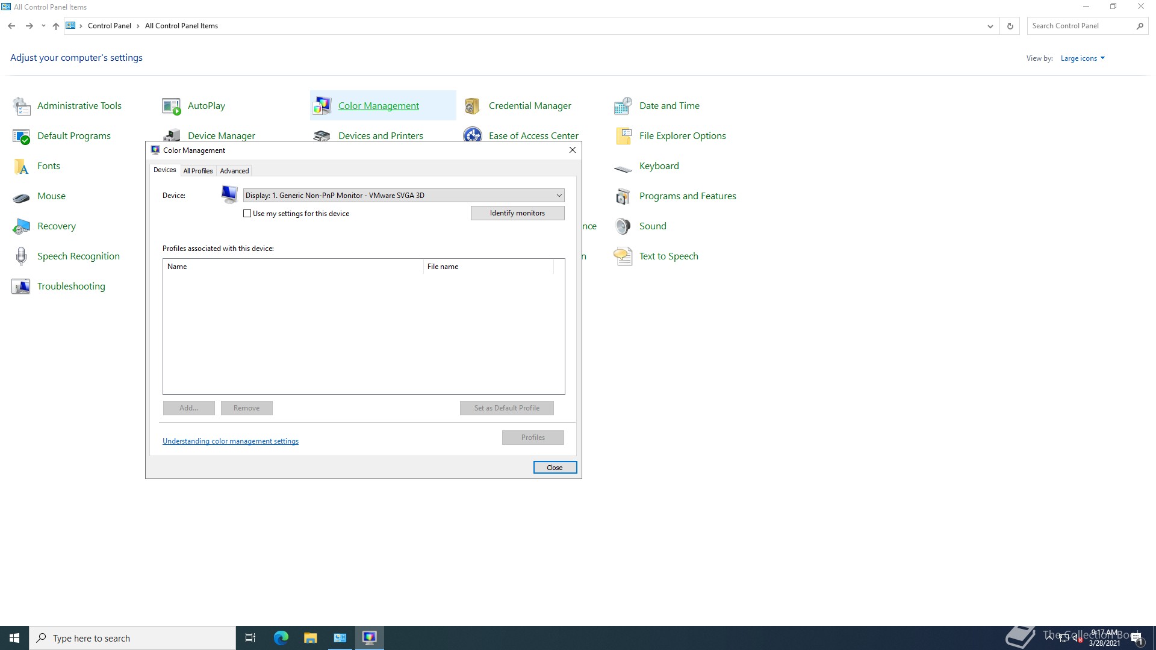Open Speech Recognition icon

click(22, 256)
